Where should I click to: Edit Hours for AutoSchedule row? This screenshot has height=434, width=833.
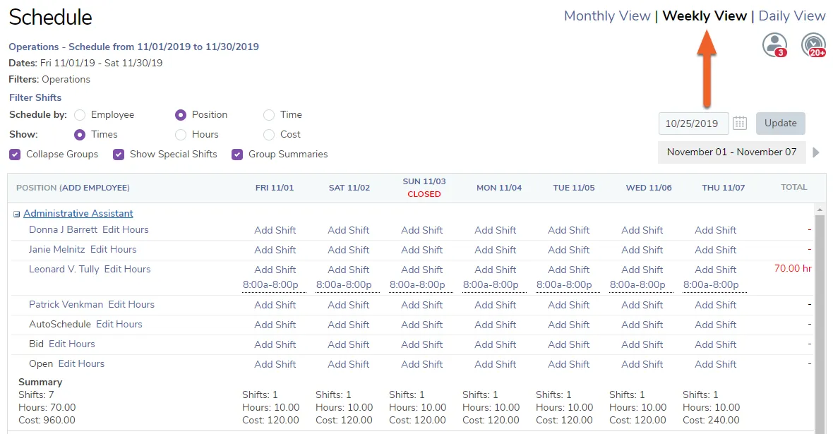[x=119, y=325]
